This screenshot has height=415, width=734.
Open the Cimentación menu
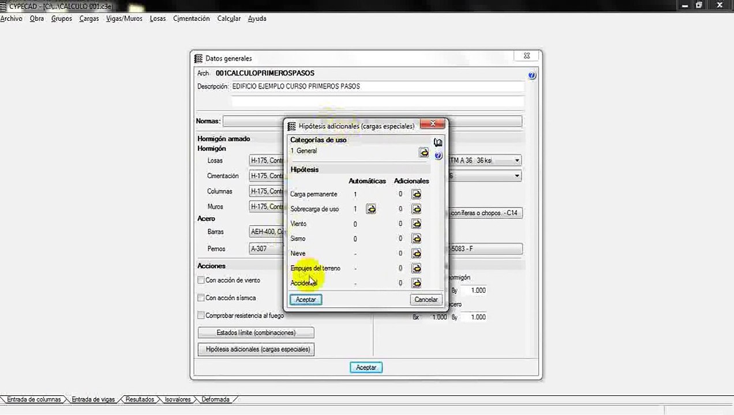click(192, 18)
